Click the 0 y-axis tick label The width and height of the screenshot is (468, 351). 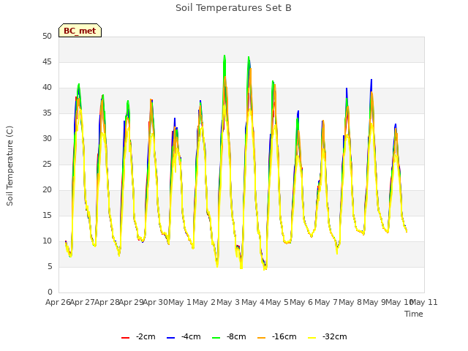coord(50,292)
